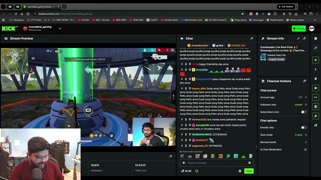Open the Meta Business Suite bookmark
321x180 pixels.
pyautogui.click(x=191, y=20)
